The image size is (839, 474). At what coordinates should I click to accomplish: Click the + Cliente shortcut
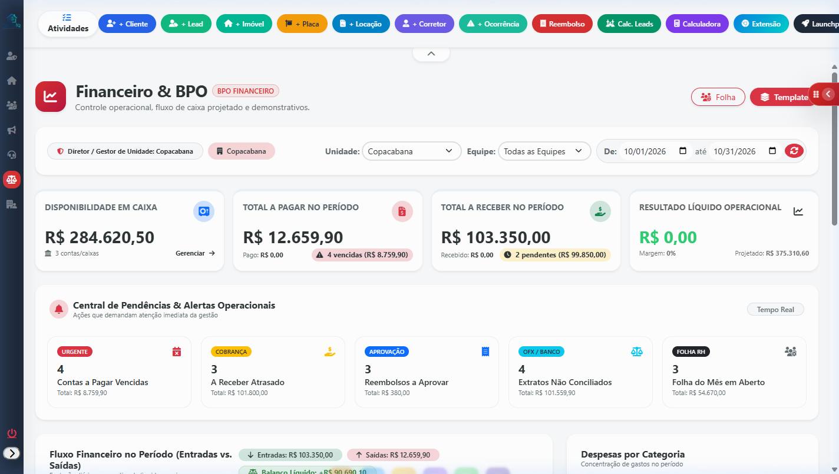(x=127, y=24)
